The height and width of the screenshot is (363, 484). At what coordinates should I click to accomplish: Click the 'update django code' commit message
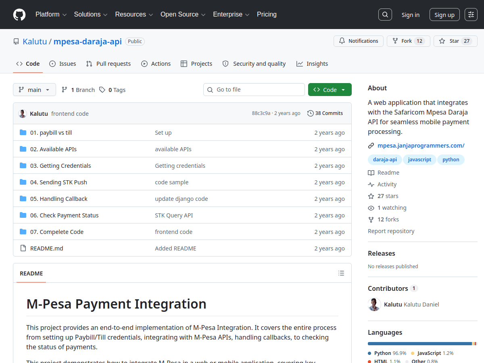pos(181,199)
